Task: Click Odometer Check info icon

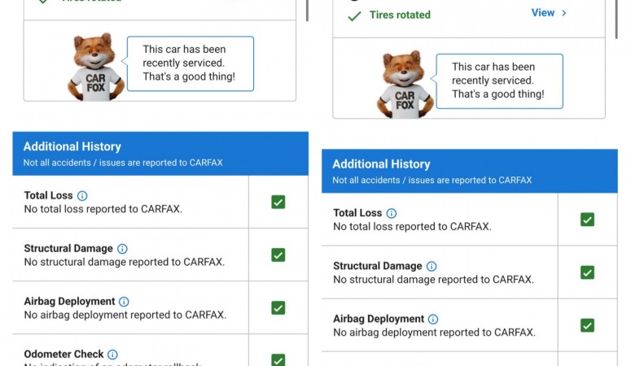Action: point(112,355)
